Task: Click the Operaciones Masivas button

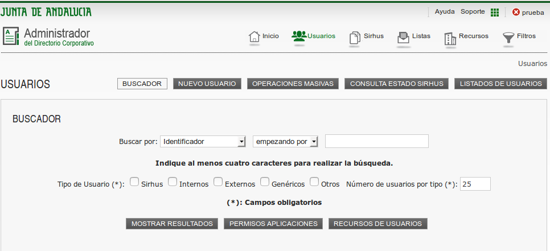Action: coord(293,84)
